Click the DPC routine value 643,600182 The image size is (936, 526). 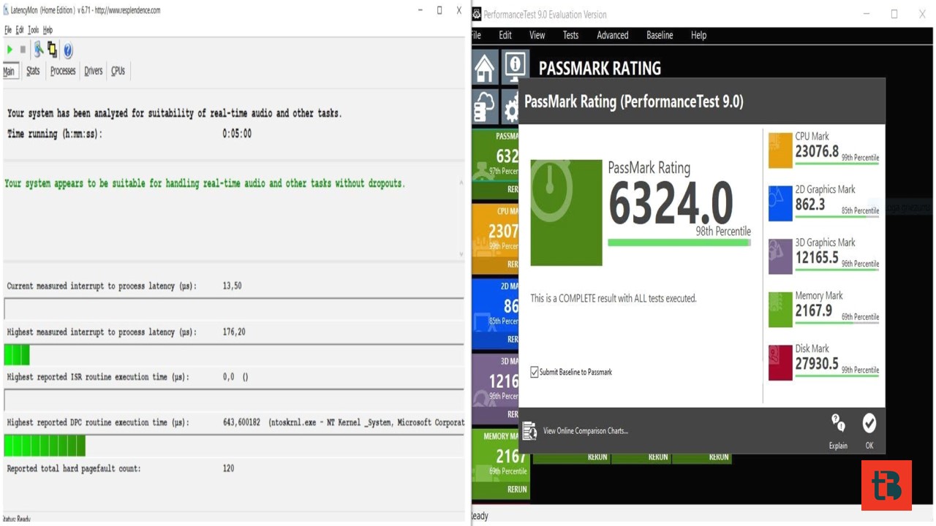click(x=241, y=423)
